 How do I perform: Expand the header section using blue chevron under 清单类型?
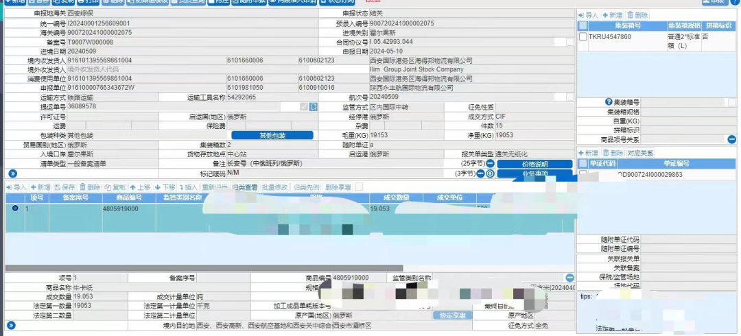point(13,173)
